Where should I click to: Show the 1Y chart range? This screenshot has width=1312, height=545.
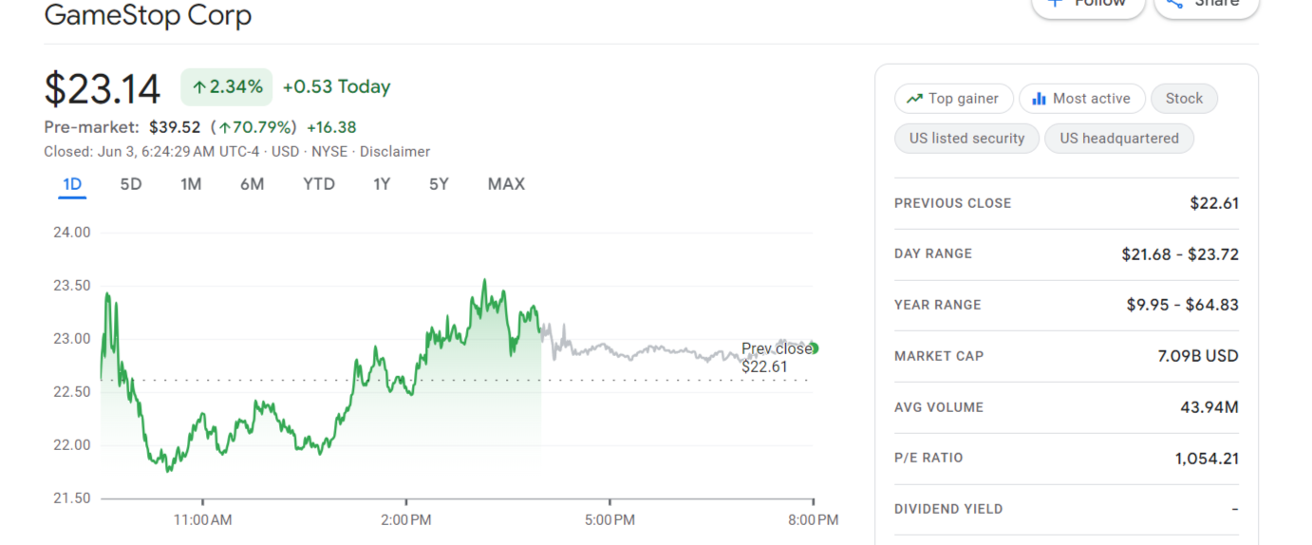click(382, 184)
